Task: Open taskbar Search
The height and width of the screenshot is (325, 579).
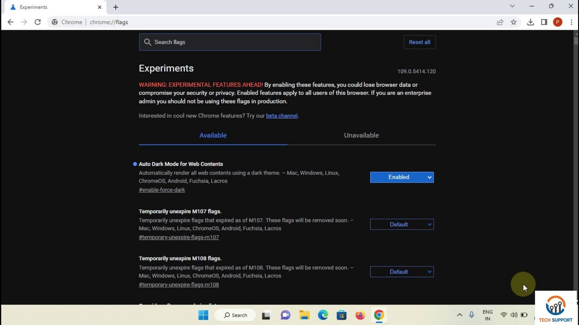Action: 236,315
